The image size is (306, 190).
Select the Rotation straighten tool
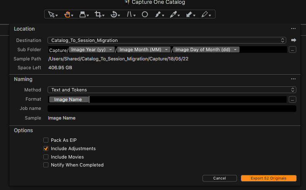(114, 14)
